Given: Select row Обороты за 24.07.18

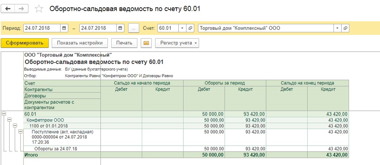Looking at the screenshot, I should 56,149.
